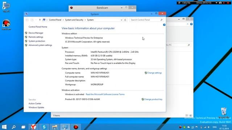Select Control Panel in the breadcrumb
Image resolution: width=232 pixels, height=130 pixels.
click(x=55, y=20)
